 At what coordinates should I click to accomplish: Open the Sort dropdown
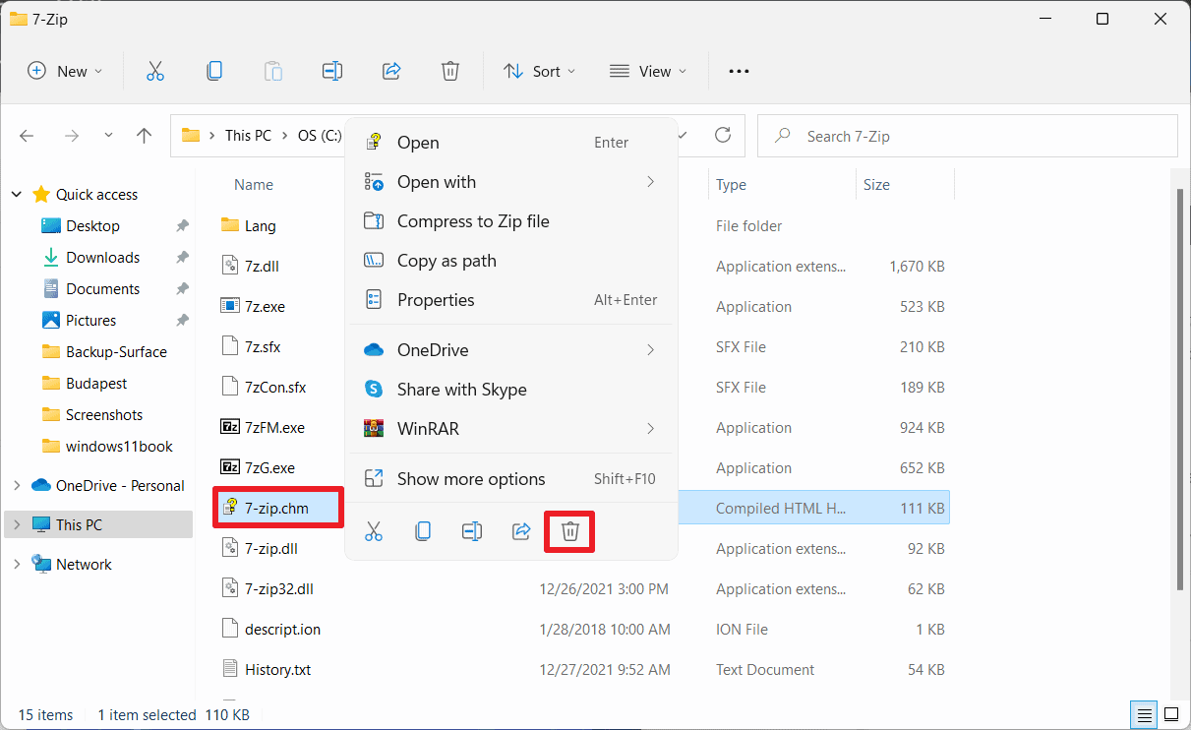click(539, 71)
